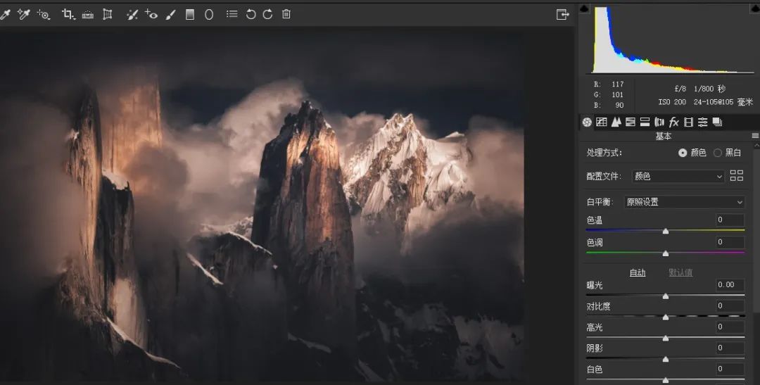Switch to the Tone Curve panel tab
The width and height of the screenshot is (760, 385).
602,122
